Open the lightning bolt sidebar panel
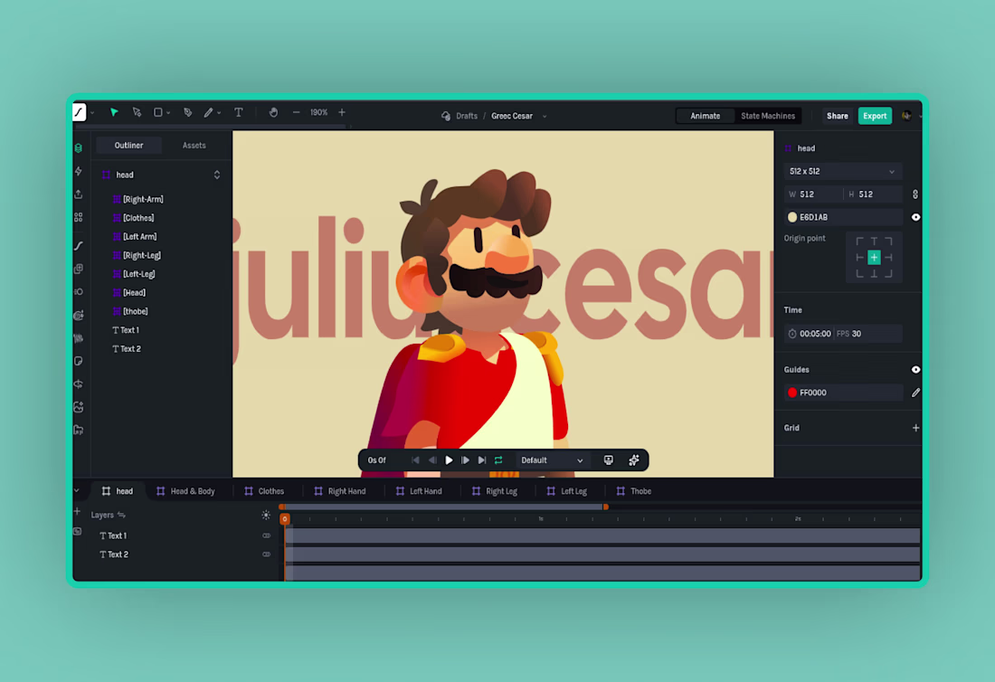 [x=79, y=171]
